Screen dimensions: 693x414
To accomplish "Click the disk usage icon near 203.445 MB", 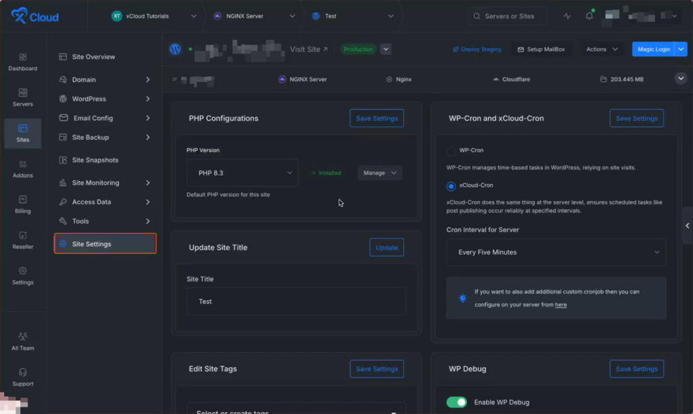I will coord(603,79).
